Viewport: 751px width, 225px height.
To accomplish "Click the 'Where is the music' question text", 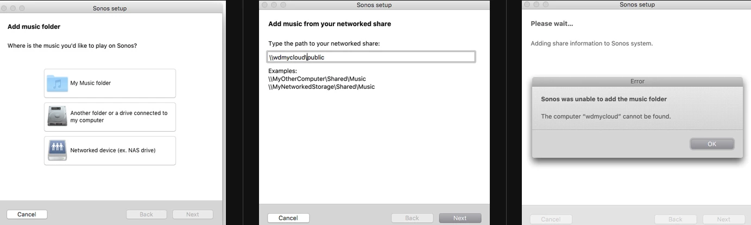I will coord(72,46).
